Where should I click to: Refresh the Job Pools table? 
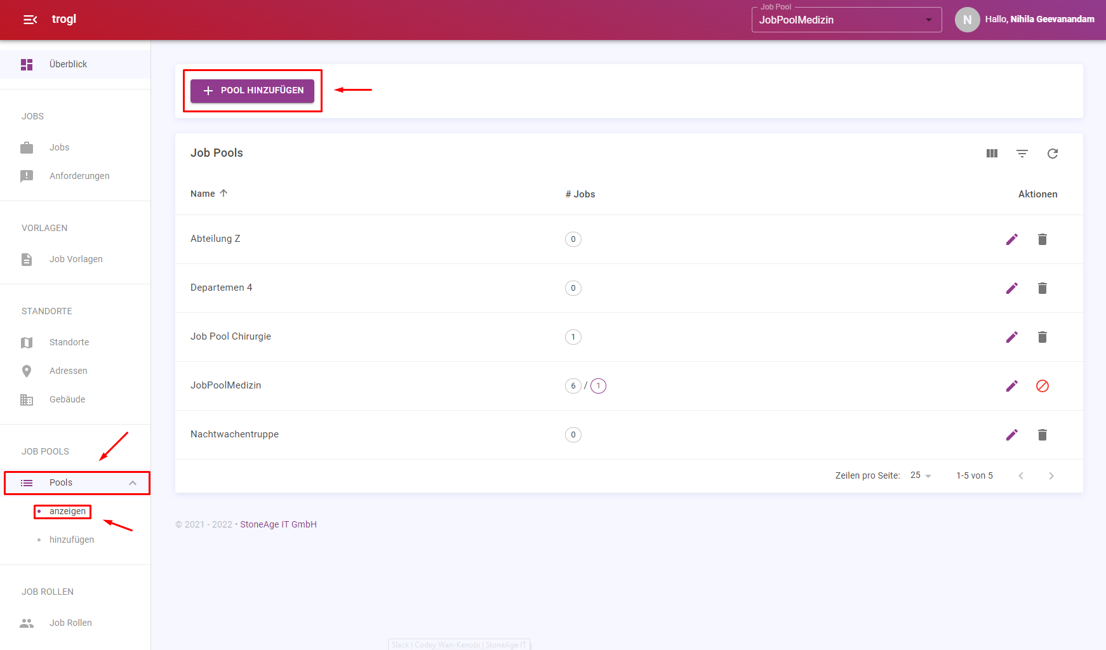click(1053, 154)
